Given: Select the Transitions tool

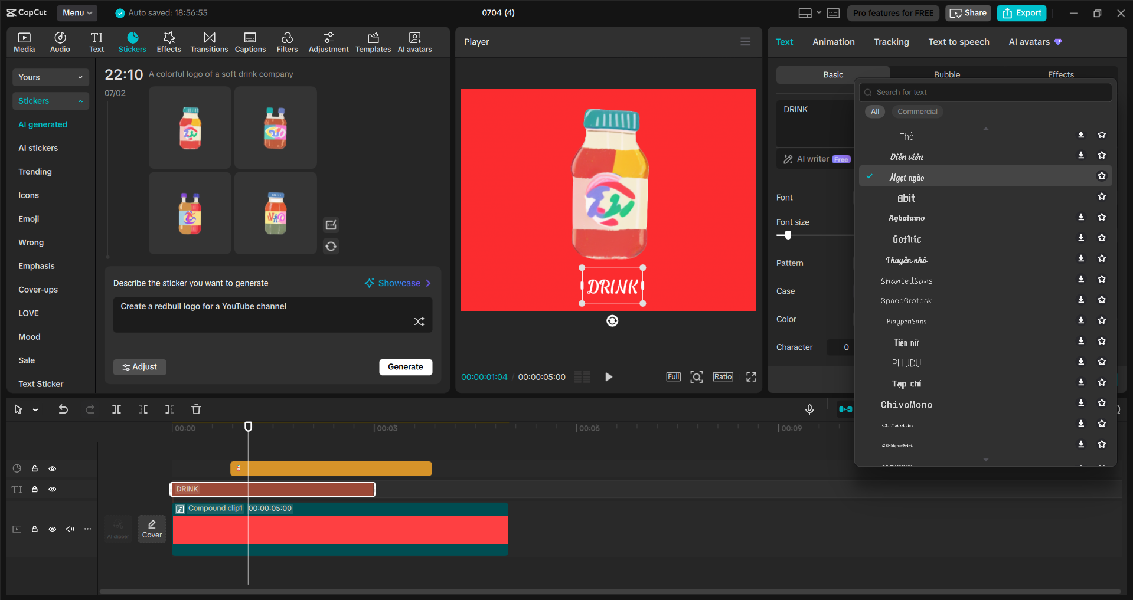Looking at the screenshot, I should click(x=209, y=41).
